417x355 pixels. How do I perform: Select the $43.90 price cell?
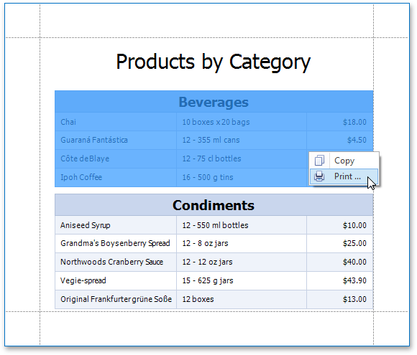pos(340,280)
